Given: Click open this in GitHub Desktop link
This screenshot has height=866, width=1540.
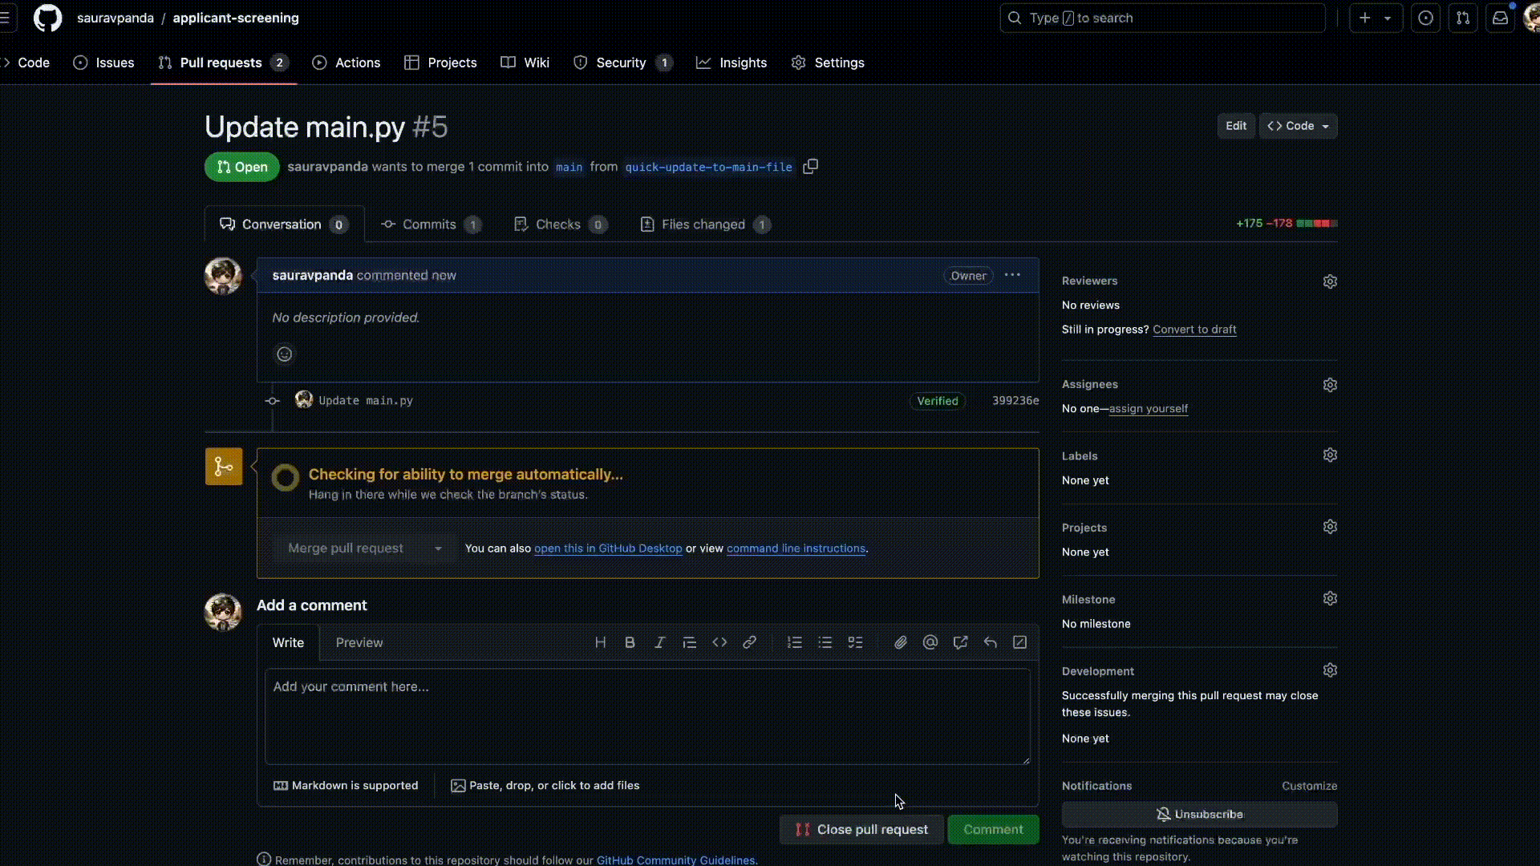Looking at the screenshot, I should coord(608,548).
